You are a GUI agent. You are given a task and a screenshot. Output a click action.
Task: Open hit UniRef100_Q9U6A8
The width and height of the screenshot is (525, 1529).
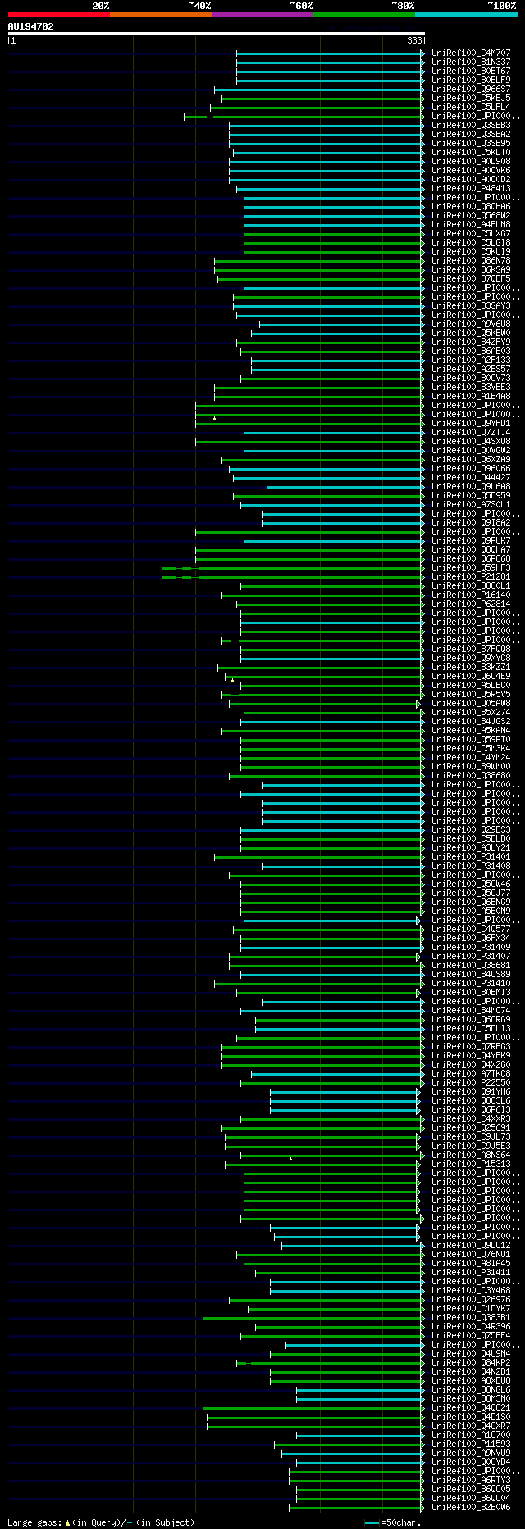471,487
